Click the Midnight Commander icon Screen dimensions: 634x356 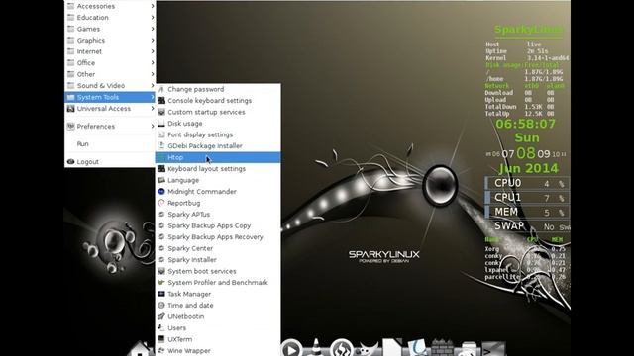(x=161, y=191)
